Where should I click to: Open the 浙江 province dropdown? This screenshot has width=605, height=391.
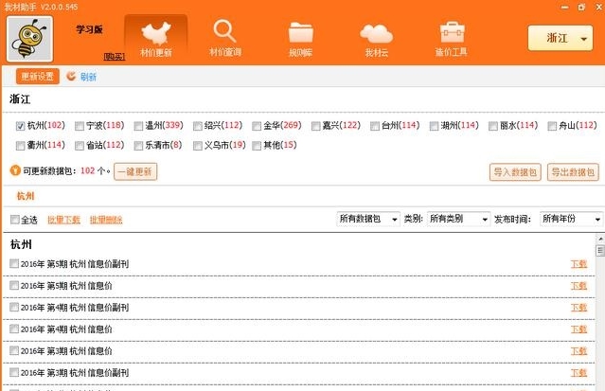point(561,38)
